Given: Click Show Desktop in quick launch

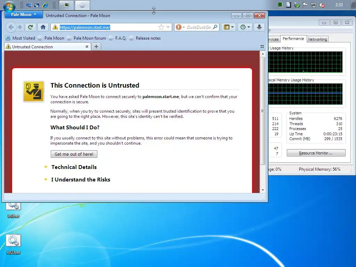Looking at the screenshot, I should [29, 5].
